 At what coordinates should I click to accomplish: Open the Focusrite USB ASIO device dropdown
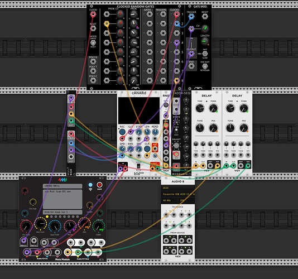(178, 194)
